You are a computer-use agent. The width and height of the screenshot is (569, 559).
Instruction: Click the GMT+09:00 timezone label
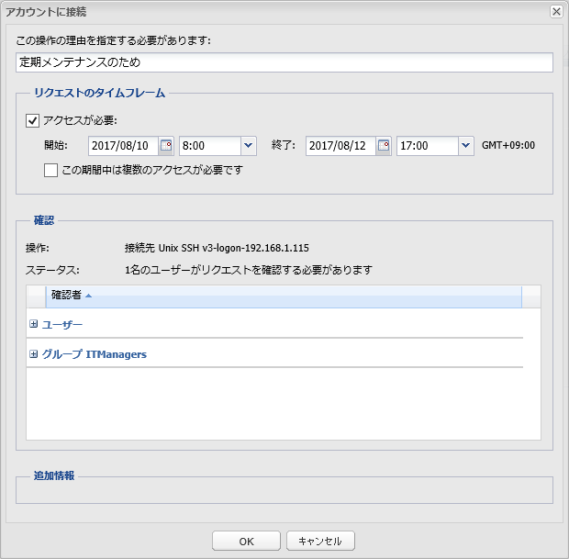pyautogui.click(x=508, y=145)
